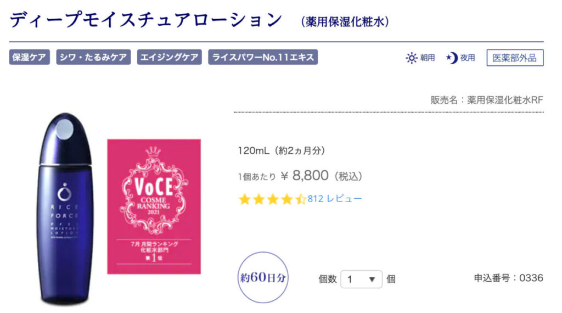Click the sun icon for 朝用
562x313 pixels.
click(x=411, y=58)
